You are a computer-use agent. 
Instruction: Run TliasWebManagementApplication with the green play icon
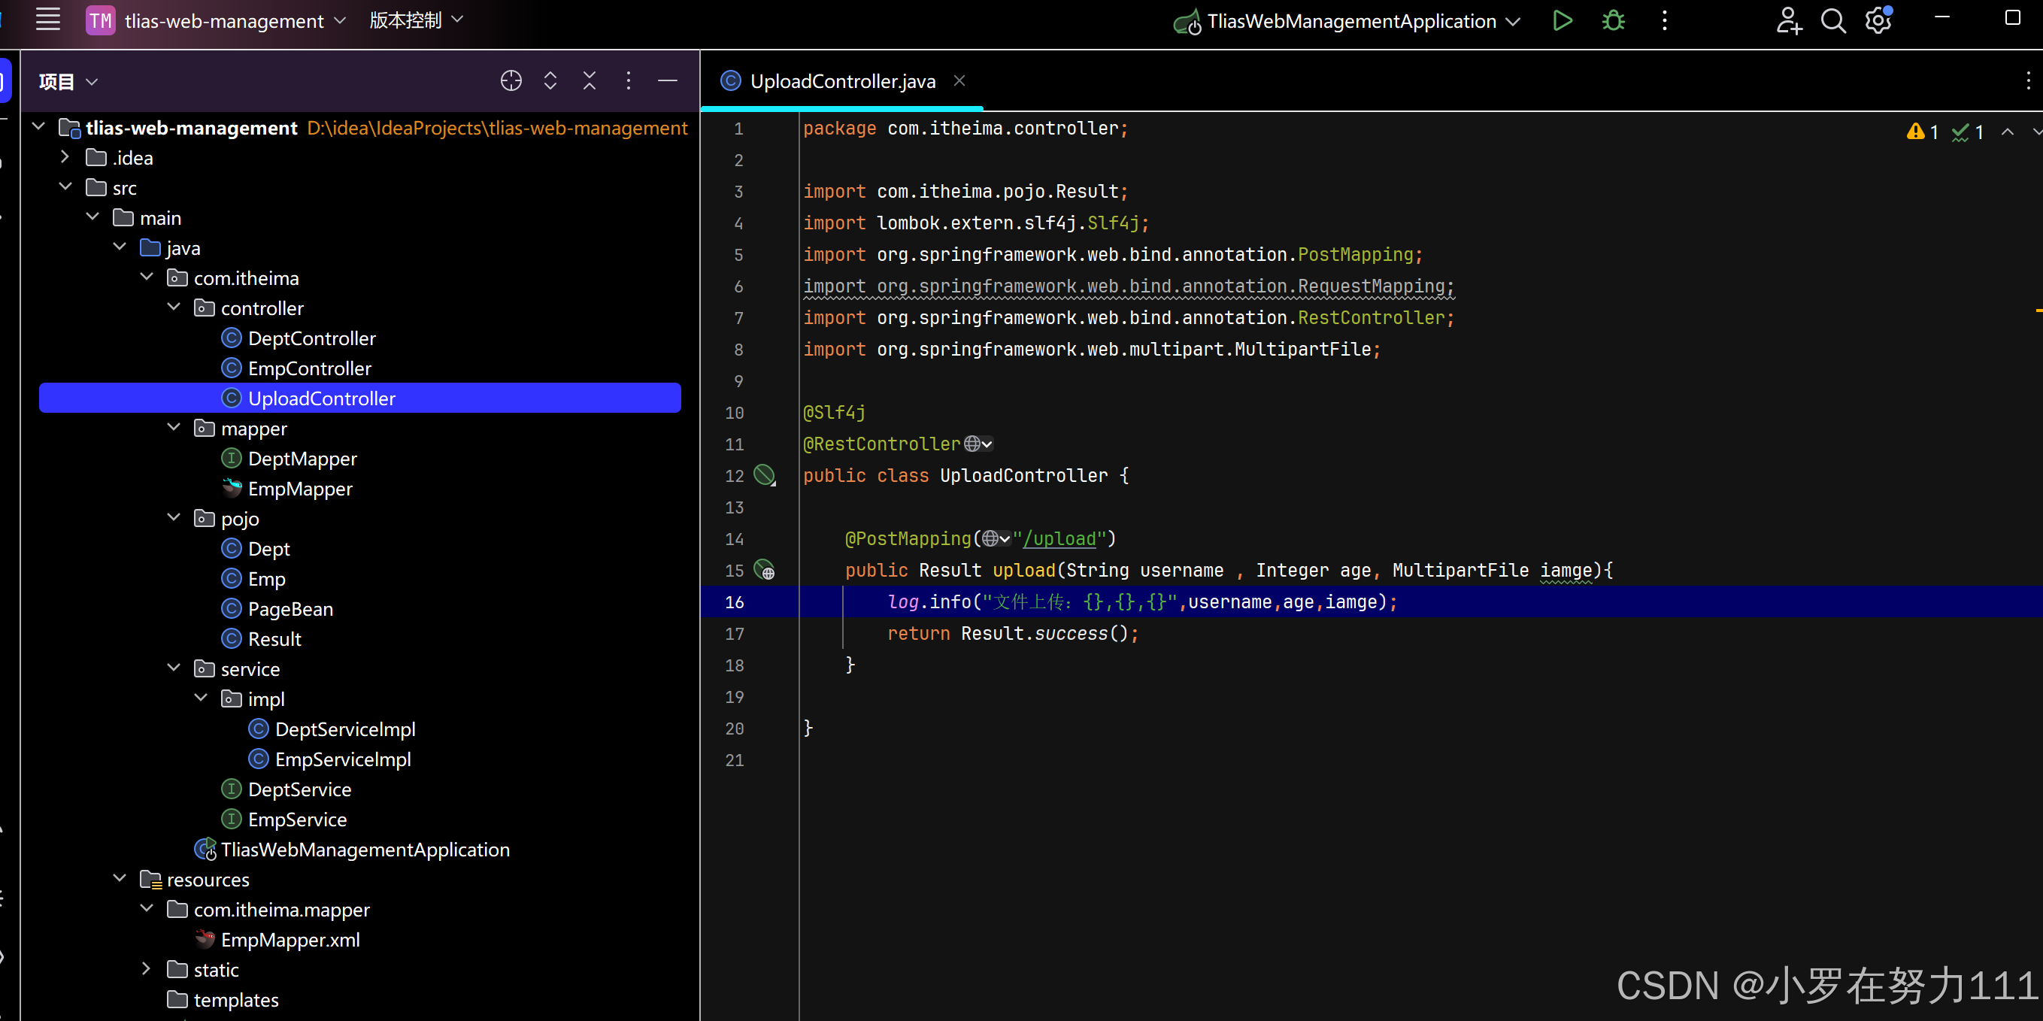coord(1562,20)
